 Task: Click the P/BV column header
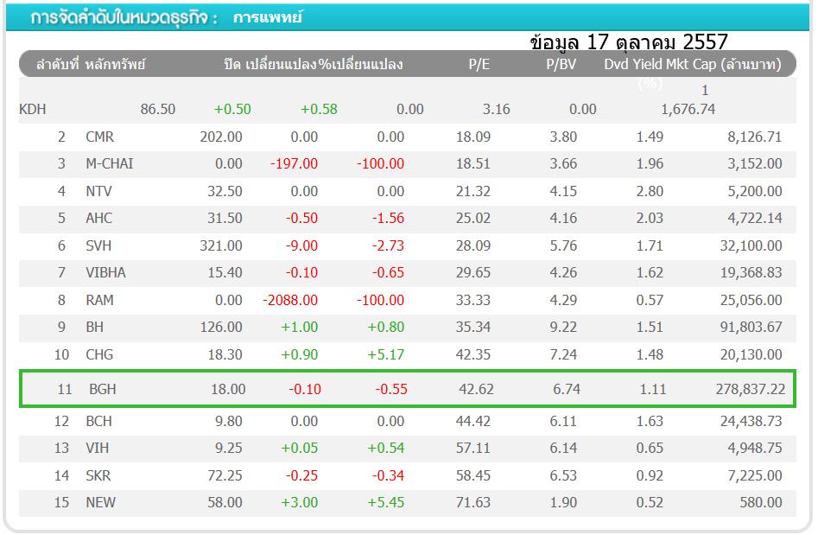(561, 64)
